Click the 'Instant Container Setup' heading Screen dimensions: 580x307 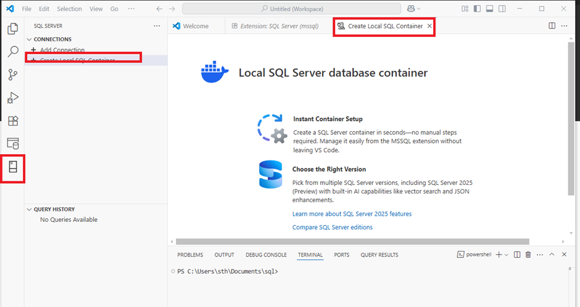click(328, 119)
